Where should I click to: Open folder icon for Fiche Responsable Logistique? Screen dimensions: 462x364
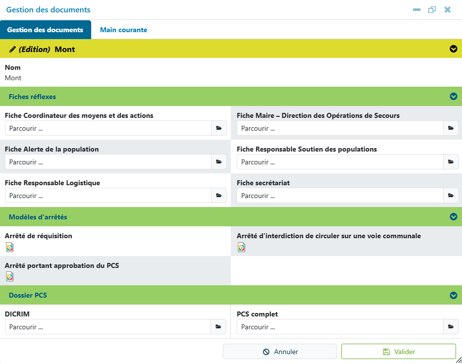pyautogui.click(x=219, y=196)
